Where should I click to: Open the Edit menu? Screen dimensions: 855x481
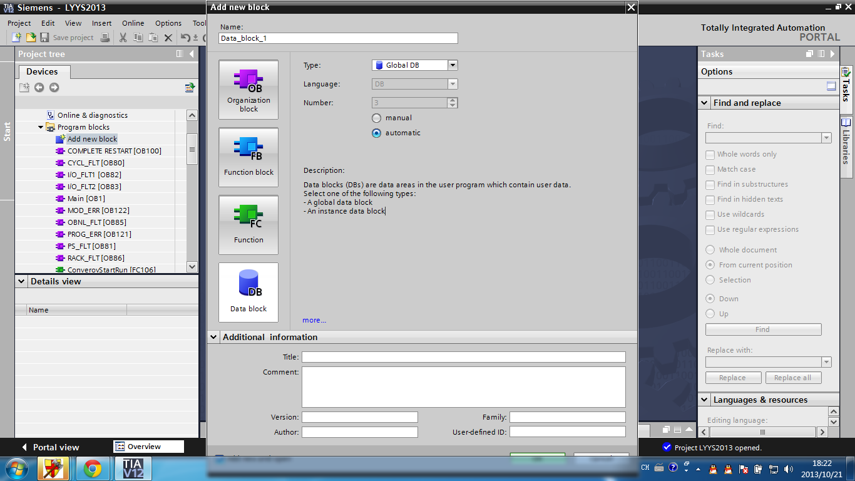pyautogui.click(x=48, y=23)
